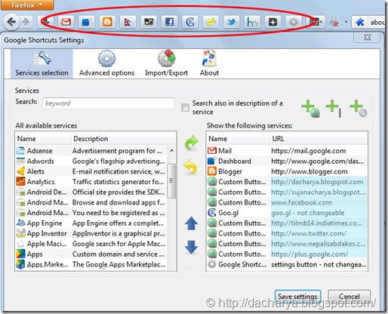The height and width of the screenshot is (314, 388).
Task: Launch Blogger via toolbar icon
Action: tap(107, 22)
